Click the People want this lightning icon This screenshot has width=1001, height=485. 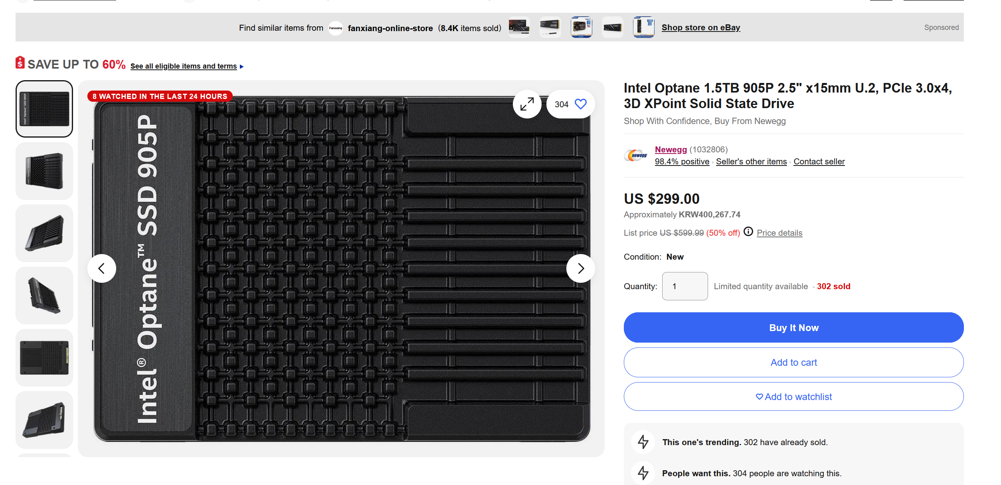click(643, 473)
